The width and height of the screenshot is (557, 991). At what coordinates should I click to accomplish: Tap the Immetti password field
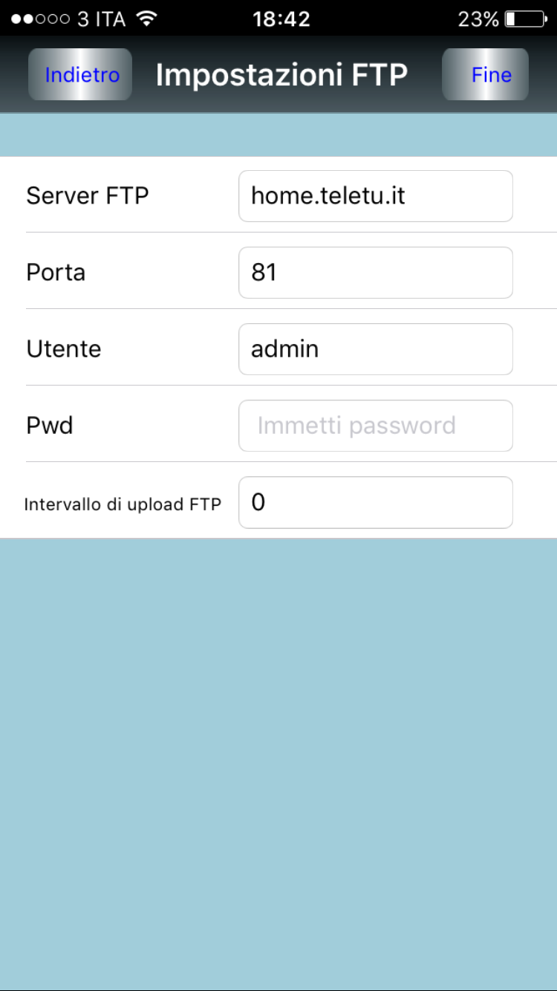[x=375, y=426]
